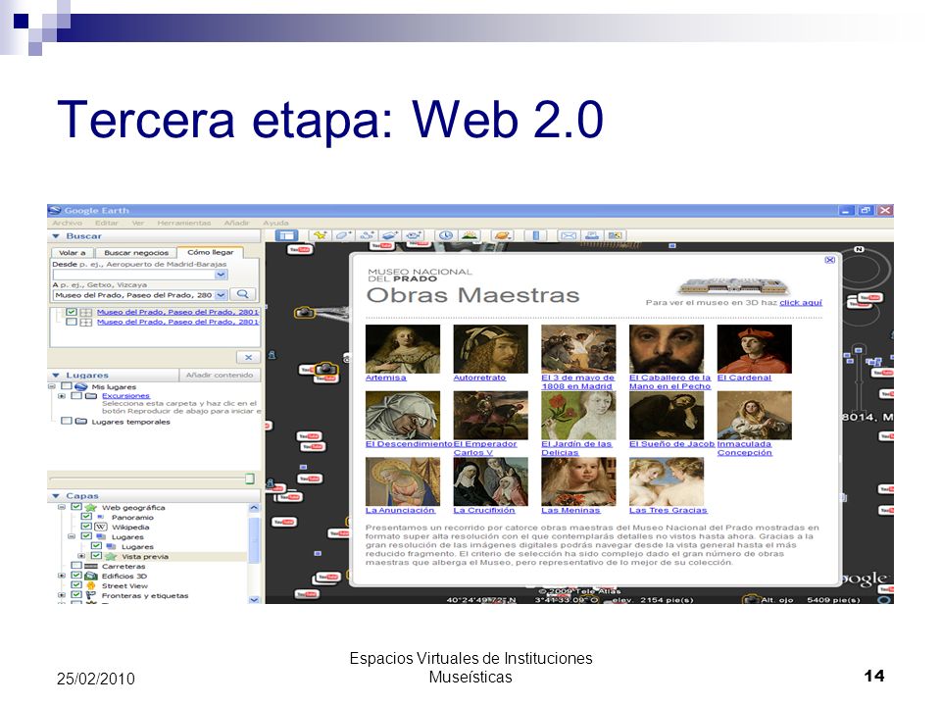Open the Las Meninas link
941x706 pixels.
570,510
